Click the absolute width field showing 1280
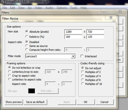Screen dimensions: 128x110 tap(73, 32)
